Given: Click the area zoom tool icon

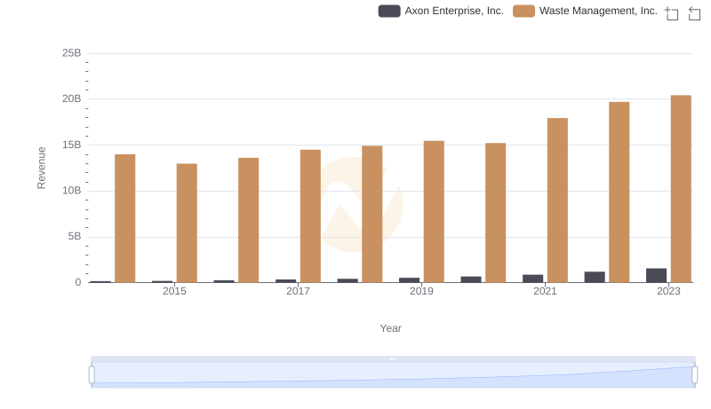Looking at the screenshot, I should [x=672, y=13].
